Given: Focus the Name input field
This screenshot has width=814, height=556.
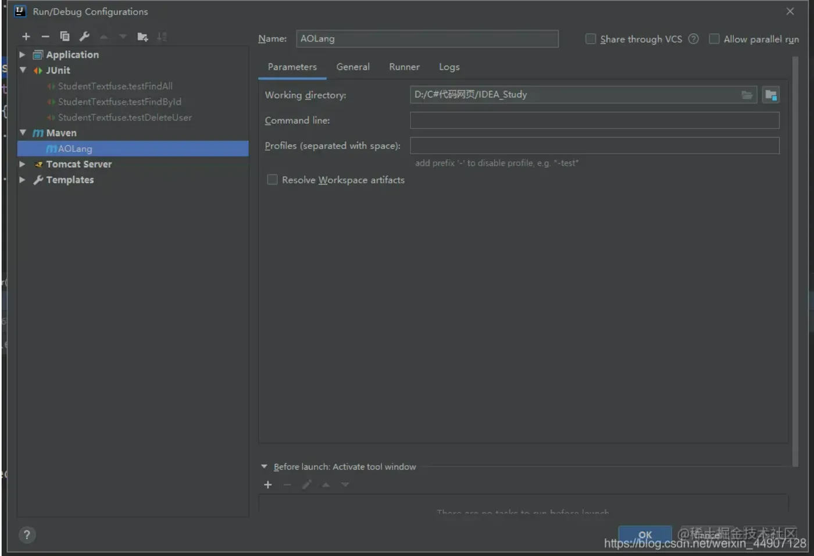Looking at the screenshot, I should coord(427,39).
